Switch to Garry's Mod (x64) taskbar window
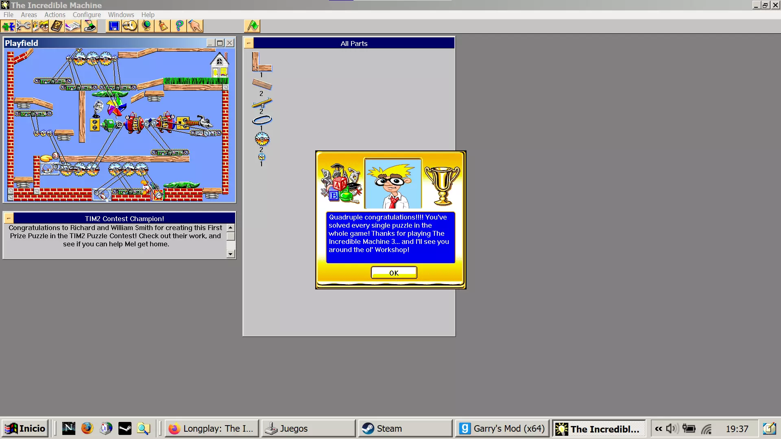 click(x=502, y=428)
